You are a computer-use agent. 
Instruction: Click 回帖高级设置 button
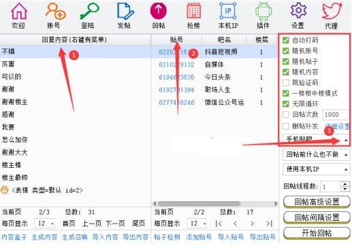pyautogui.click(x=317, y=202)
